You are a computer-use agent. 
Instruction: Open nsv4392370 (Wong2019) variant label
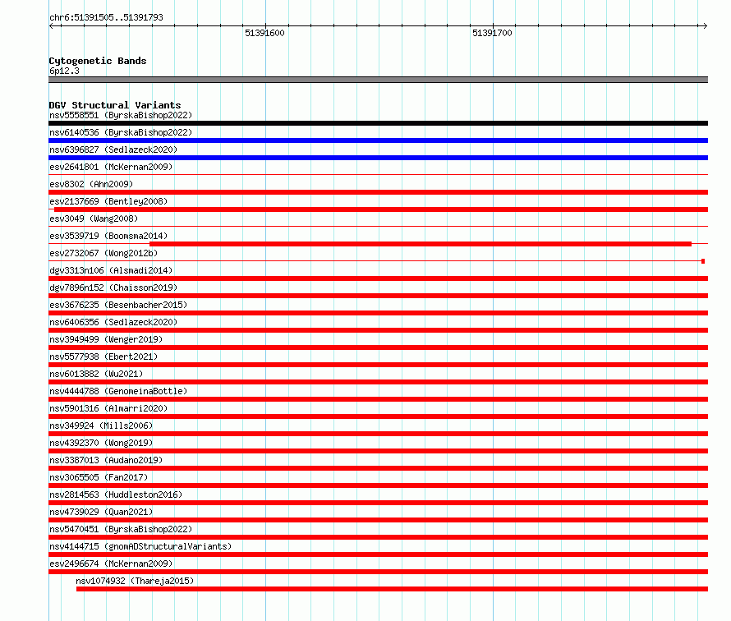tap(101, 443)
